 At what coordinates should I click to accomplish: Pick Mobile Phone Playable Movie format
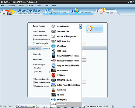click(66, 85)
